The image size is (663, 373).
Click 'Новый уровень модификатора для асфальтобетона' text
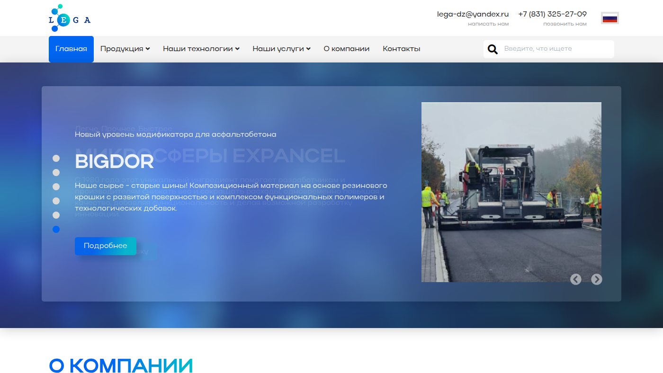[x=175, y=134]
